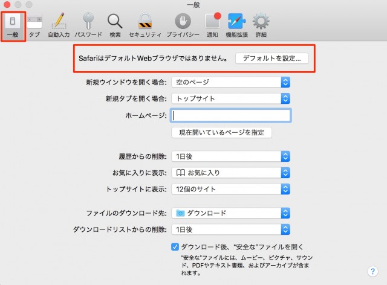Open the 詳細 gear icon pane
This screenshot has height=285, width=387.
pos(261,26)
